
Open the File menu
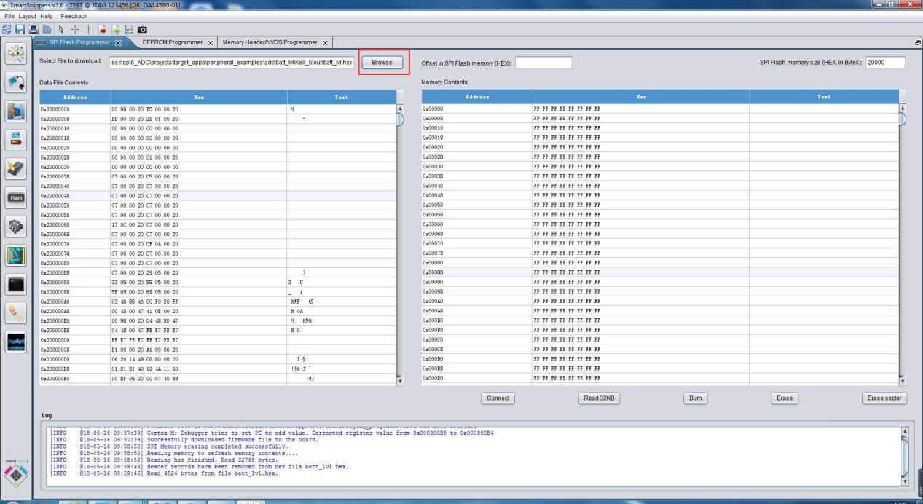pyautogui.click(x=9, y=16)
